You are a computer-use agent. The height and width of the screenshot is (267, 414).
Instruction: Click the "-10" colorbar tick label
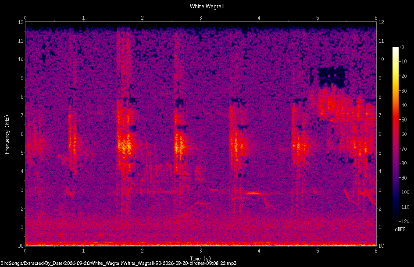coord(403,62)
